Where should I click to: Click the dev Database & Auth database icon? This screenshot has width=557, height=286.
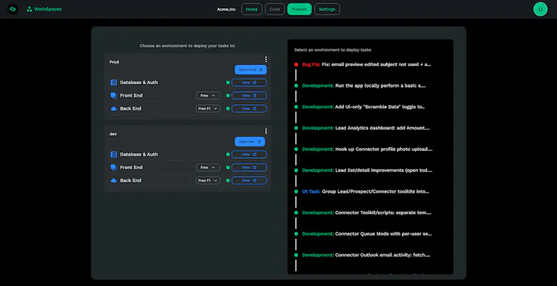click(x=113, y=154)
